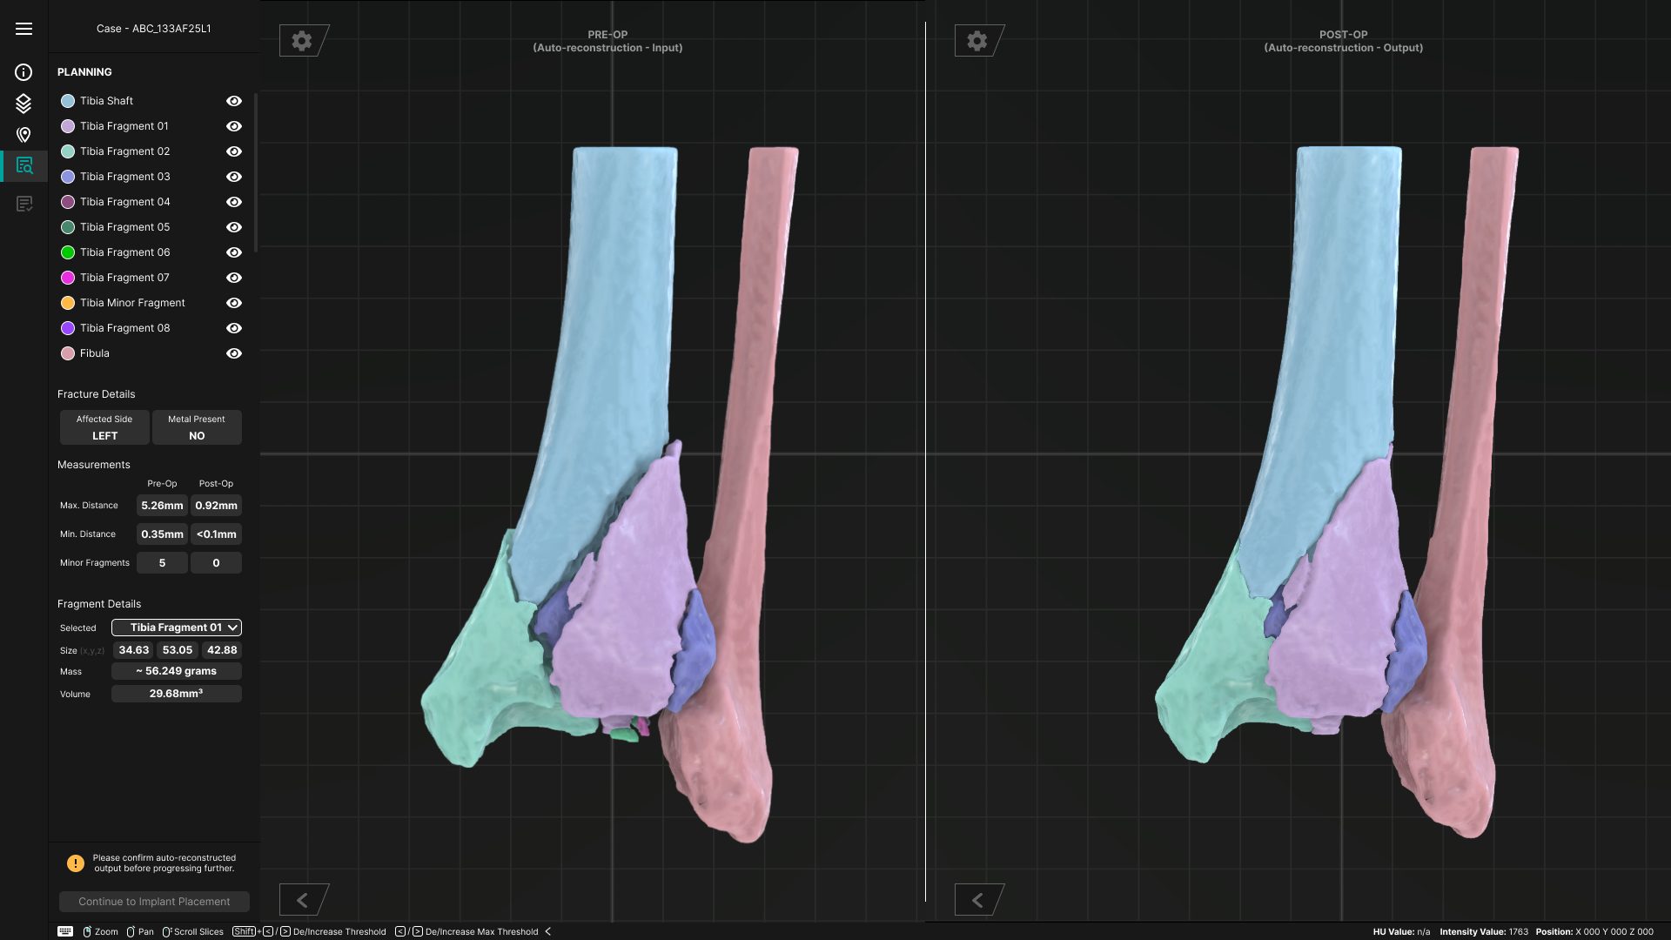The image size is (1671, 940).
Task: Open the hamburger menu
Action: tap(23, 29)
